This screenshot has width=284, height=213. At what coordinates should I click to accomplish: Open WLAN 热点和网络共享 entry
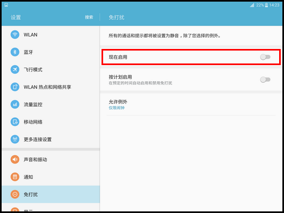[51, 87]
